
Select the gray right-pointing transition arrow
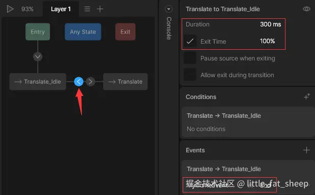[91, 82]
